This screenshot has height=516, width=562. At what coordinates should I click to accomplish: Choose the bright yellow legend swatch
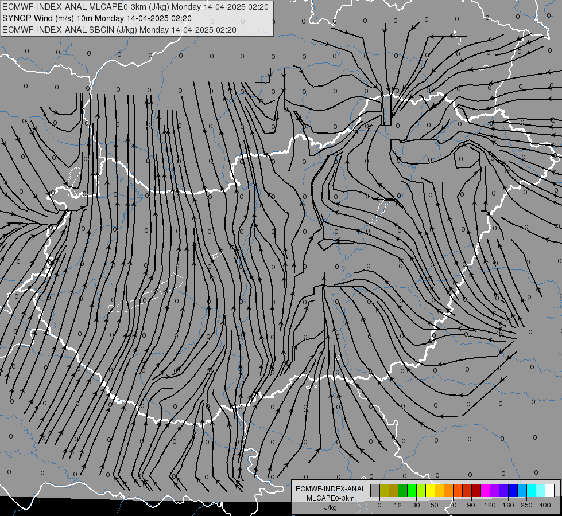[430, 490]
